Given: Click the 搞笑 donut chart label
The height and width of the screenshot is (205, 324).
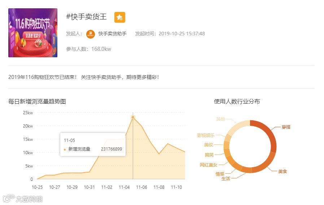Looking at the screenshot, I should 209,155.
